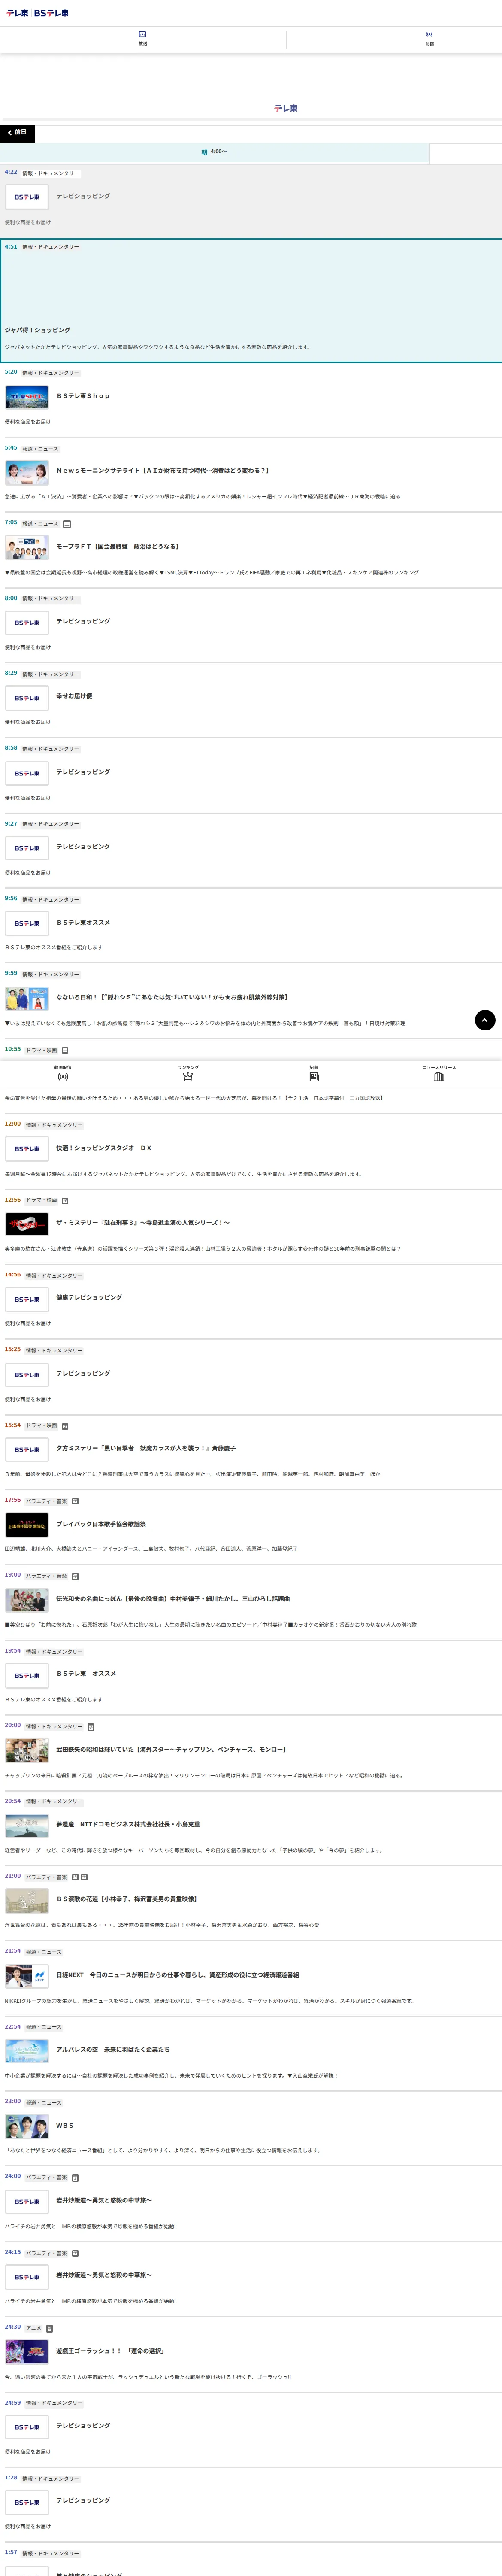Open WBS program title at 23:00
502x2576 pixels.
tap(65, 2125)
